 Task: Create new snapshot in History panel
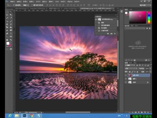tap(111, 34)
